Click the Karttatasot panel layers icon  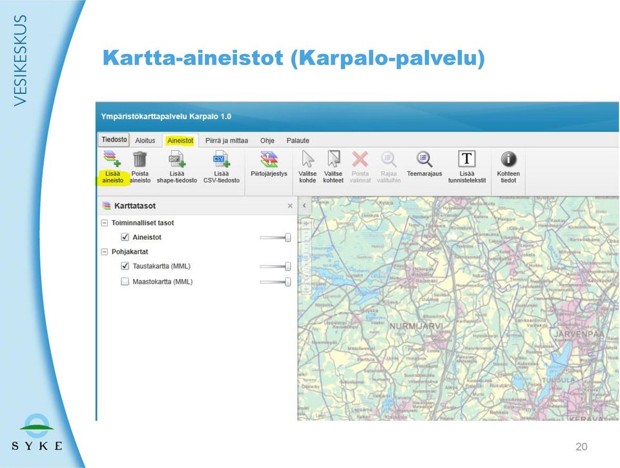(107, 206)
